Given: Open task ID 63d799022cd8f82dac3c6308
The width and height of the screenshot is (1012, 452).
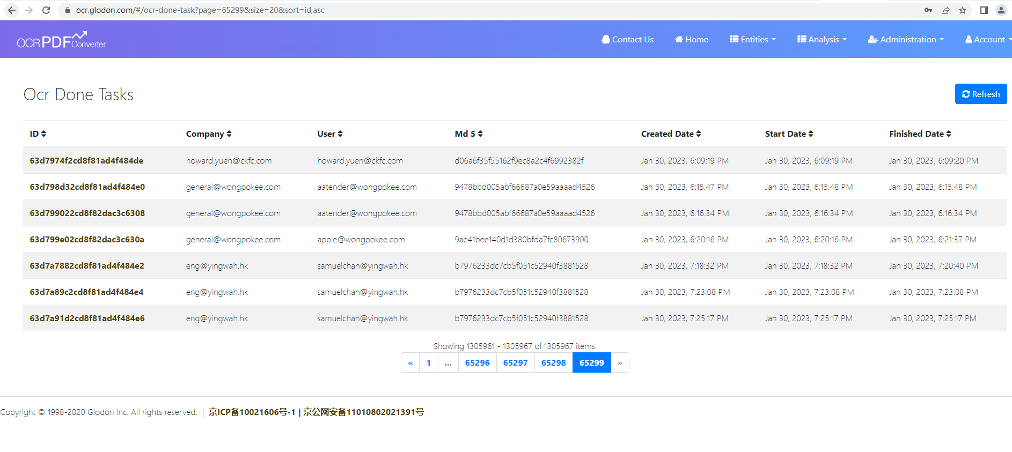Looking at the screenshot, I should point(87,213).
